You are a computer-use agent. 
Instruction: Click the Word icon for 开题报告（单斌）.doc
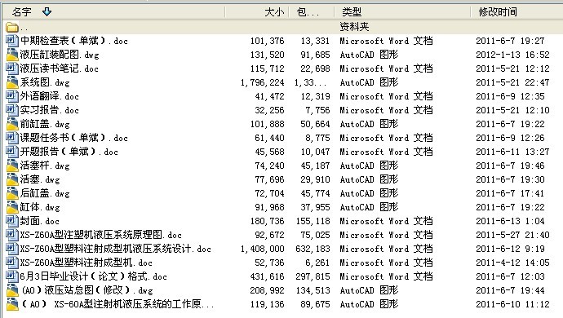click(x=12, y=152)
